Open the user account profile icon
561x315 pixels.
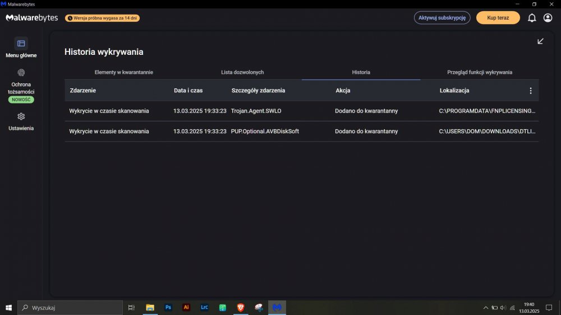pyautogui.click(x=548, y=18)
